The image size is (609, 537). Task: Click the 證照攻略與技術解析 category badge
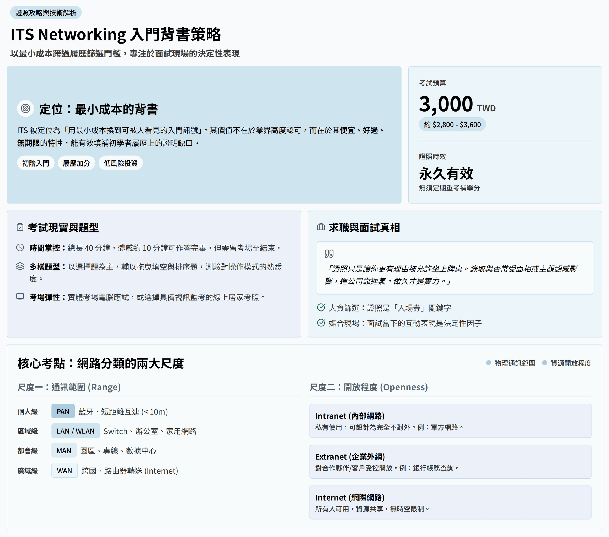click(46, 13)
